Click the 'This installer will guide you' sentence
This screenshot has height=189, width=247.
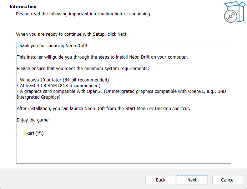(x=102, y=57)
